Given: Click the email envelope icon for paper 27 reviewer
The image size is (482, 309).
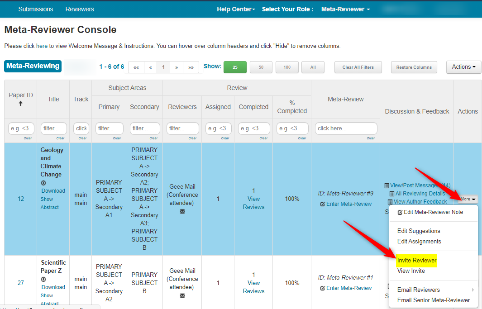Looking at the screenshot, I should pos(182,295).
